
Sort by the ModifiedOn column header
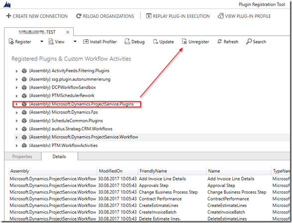coord(117,171)
